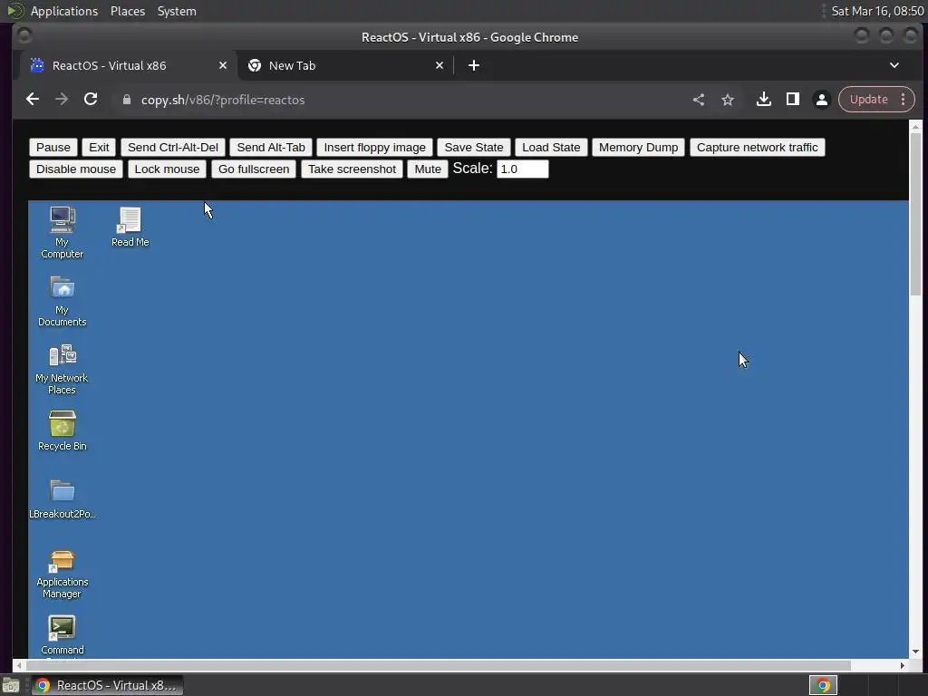Go fullscreen in the emulator
This screenshot has height=696, width=928.
254,169
